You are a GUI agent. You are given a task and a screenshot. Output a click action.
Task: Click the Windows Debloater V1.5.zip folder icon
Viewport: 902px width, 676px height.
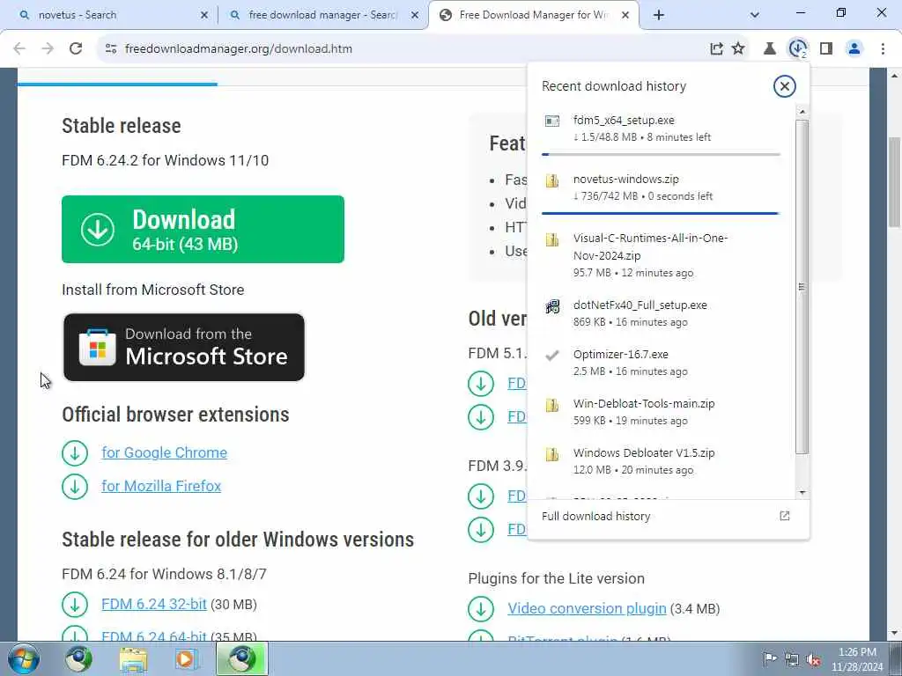pos(552,454)
